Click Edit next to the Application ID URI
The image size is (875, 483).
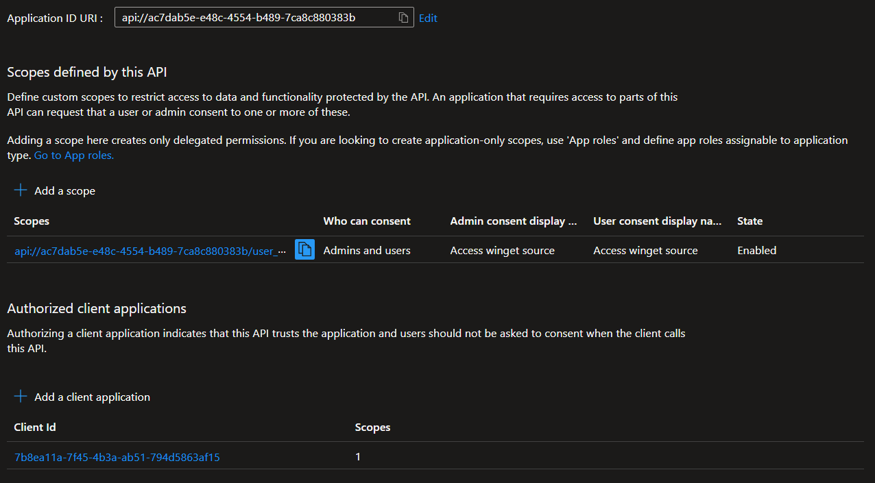click(x=428, y=18)
